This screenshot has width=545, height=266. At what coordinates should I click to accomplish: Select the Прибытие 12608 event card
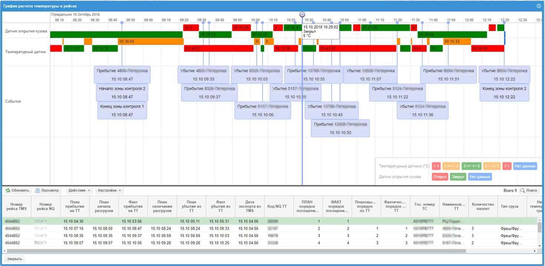click(x=340, y=128)
